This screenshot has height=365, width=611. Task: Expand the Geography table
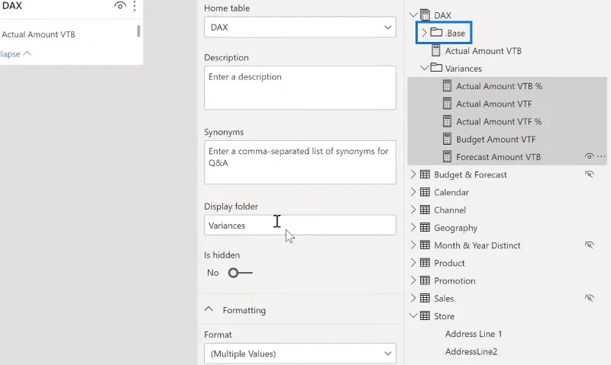tap(413, 227)
